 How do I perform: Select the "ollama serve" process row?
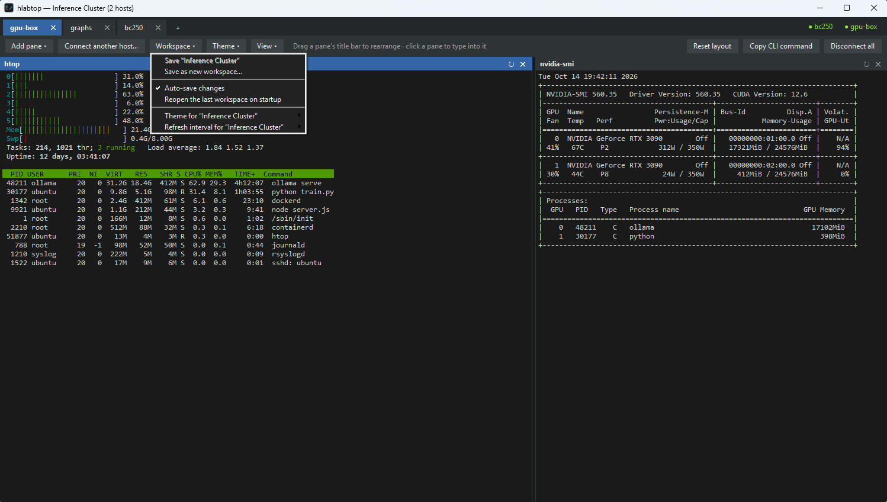tap(168, 183)
